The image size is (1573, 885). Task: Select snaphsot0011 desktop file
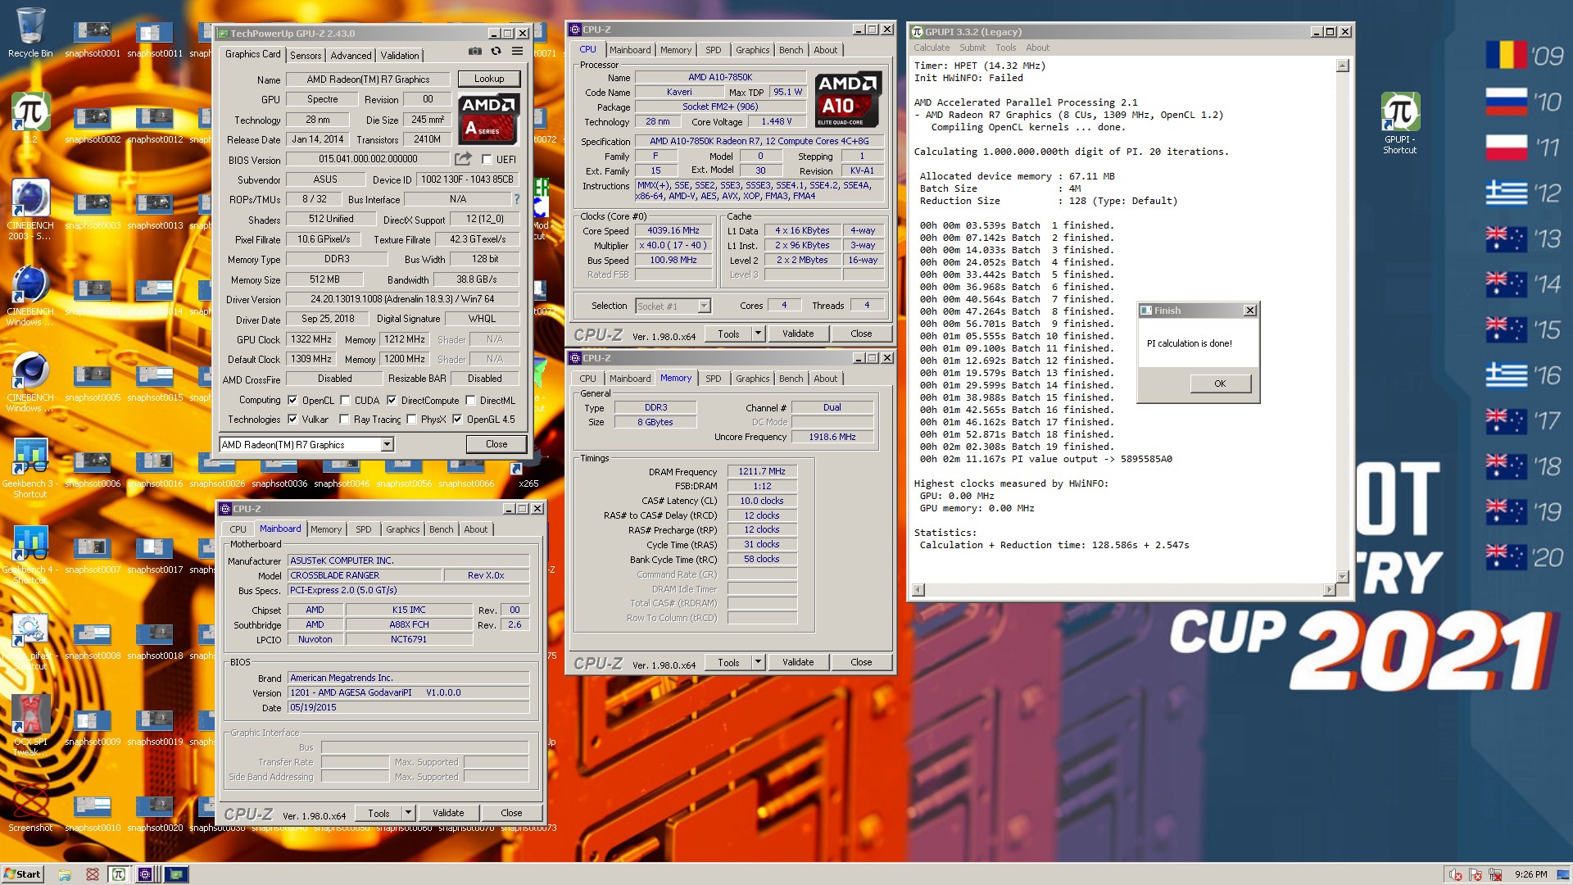click(155, 39)
